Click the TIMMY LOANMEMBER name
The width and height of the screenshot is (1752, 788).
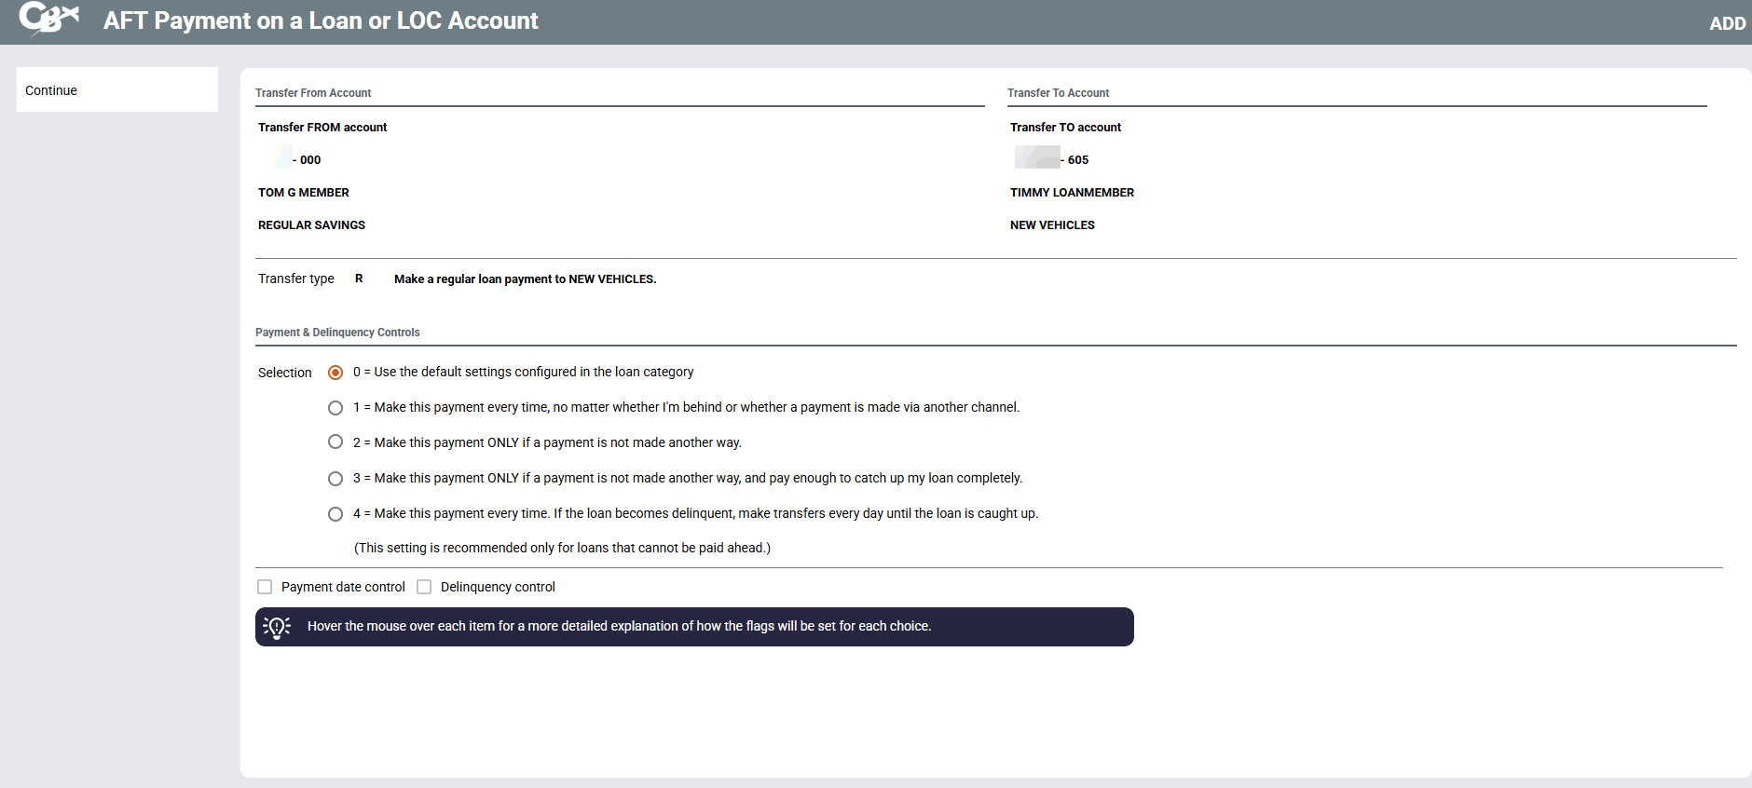click(x=1072, y=193)
